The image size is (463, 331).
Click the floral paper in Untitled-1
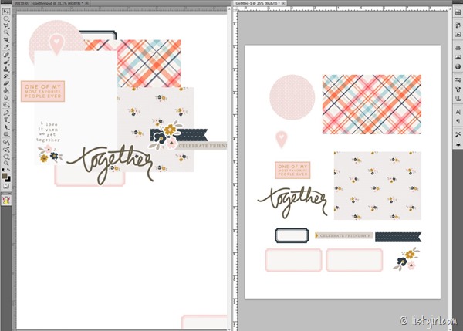tap(377, 186)
